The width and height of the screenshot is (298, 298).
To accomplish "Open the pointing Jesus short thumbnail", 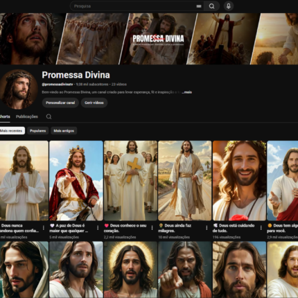I will point(185,270).
